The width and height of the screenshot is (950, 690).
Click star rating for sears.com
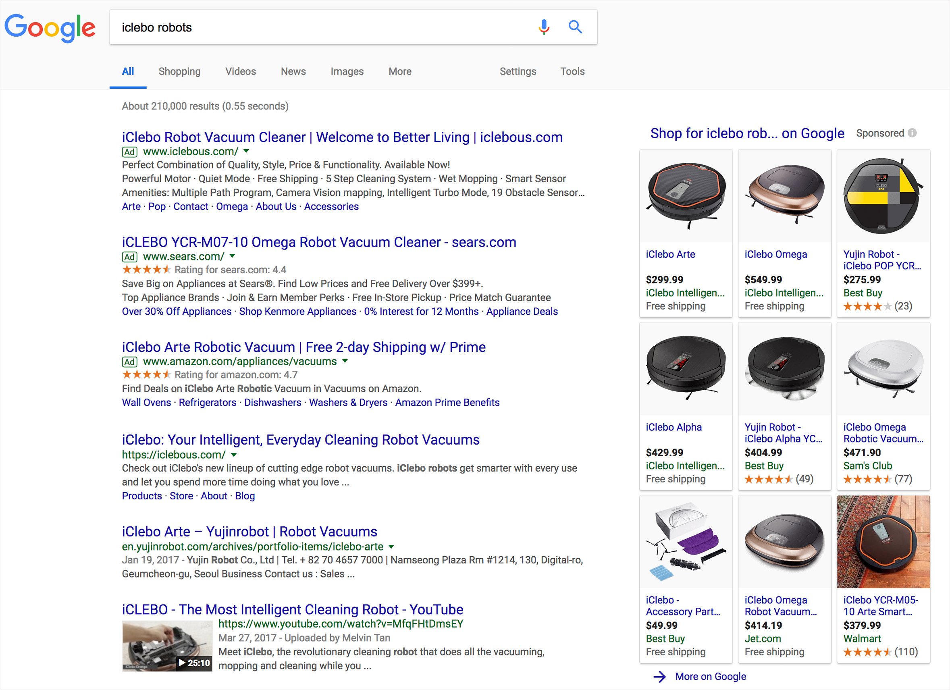[x=146, y=269]
